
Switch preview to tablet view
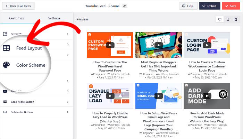coord(228,19)
